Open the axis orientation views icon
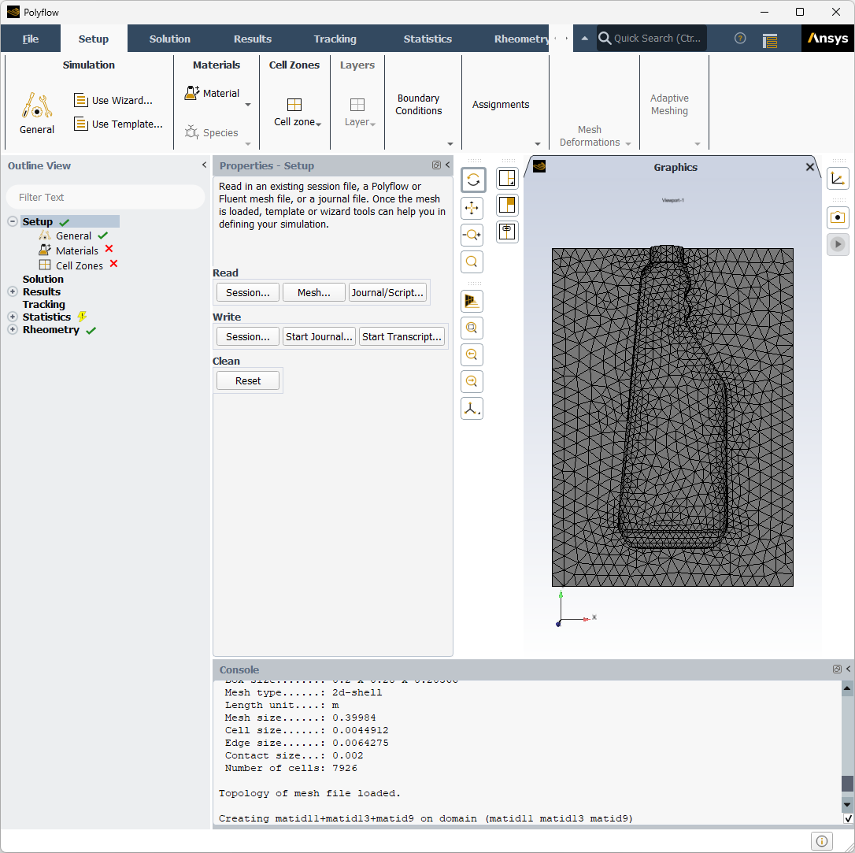Screen dimensions: 855x853 click(x=472, y=409)
